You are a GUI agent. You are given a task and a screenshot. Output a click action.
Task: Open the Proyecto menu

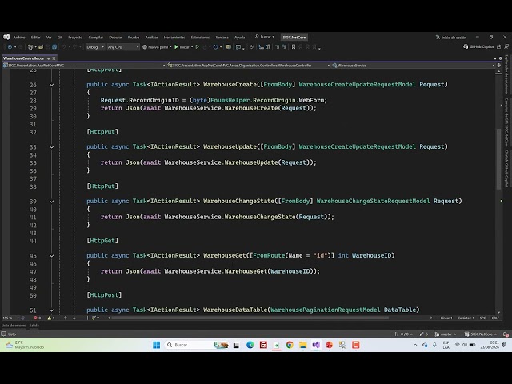(75, 38)
